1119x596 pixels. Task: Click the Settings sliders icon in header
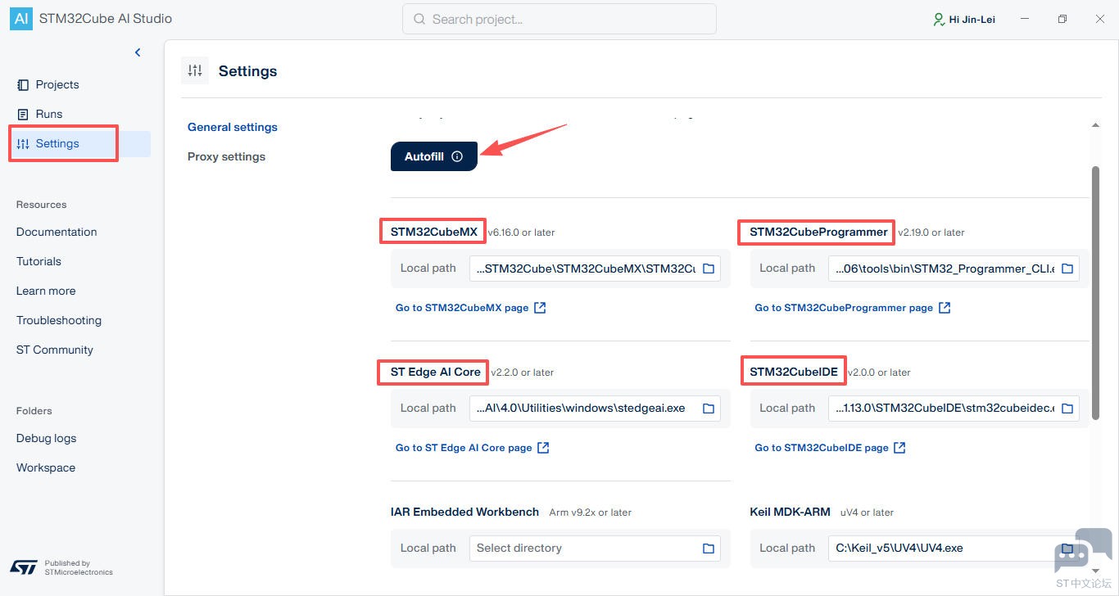(x=195, y=70)
